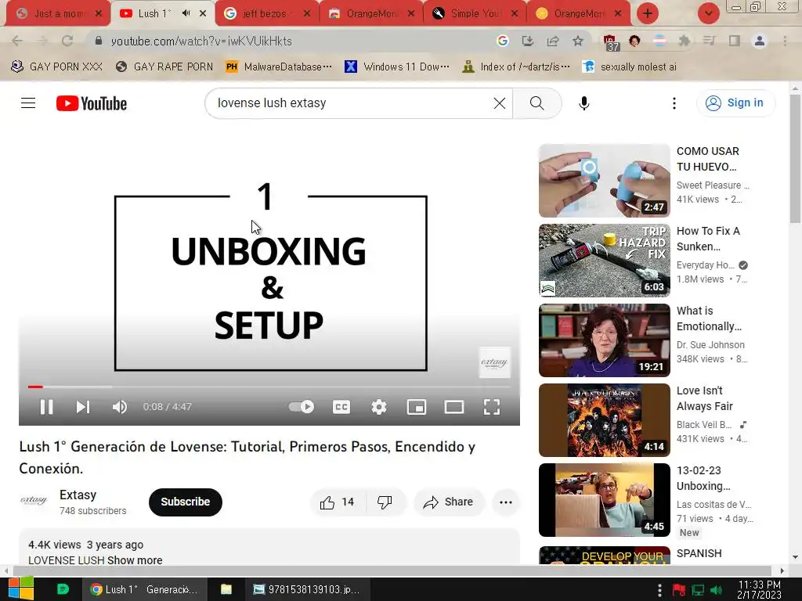The height and width of the screenshot is (601, 802).
Task: Open the MalwareDatabase bookmark
Action: (279, 67)
